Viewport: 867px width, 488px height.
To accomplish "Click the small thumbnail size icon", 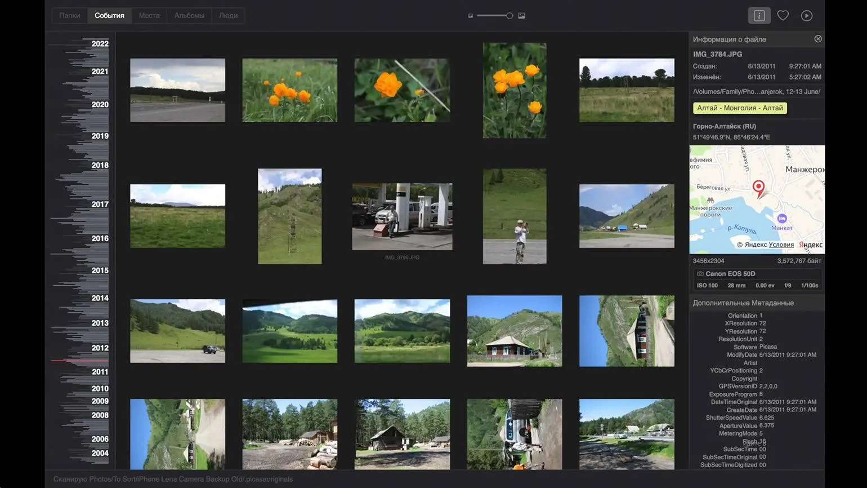I will [471, 16].
